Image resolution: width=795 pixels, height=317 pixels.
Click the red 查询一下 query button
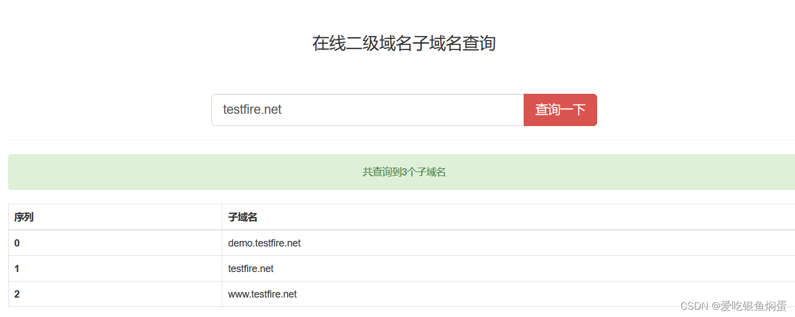(x=560, y=110)
